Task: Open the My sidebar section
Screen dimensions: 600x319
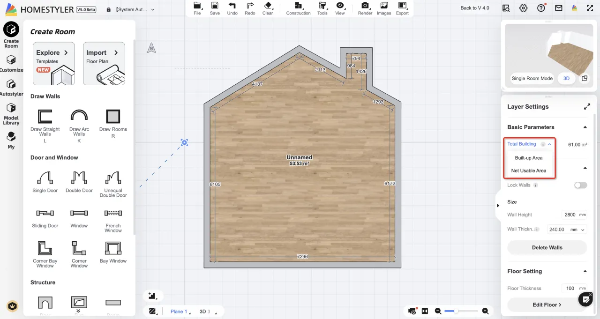Action: [11, 140]
